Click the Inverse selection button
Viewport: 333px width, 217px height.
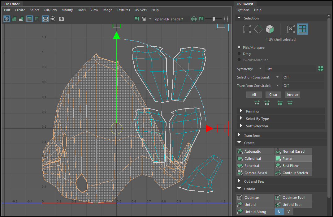(x=292, y=95)
